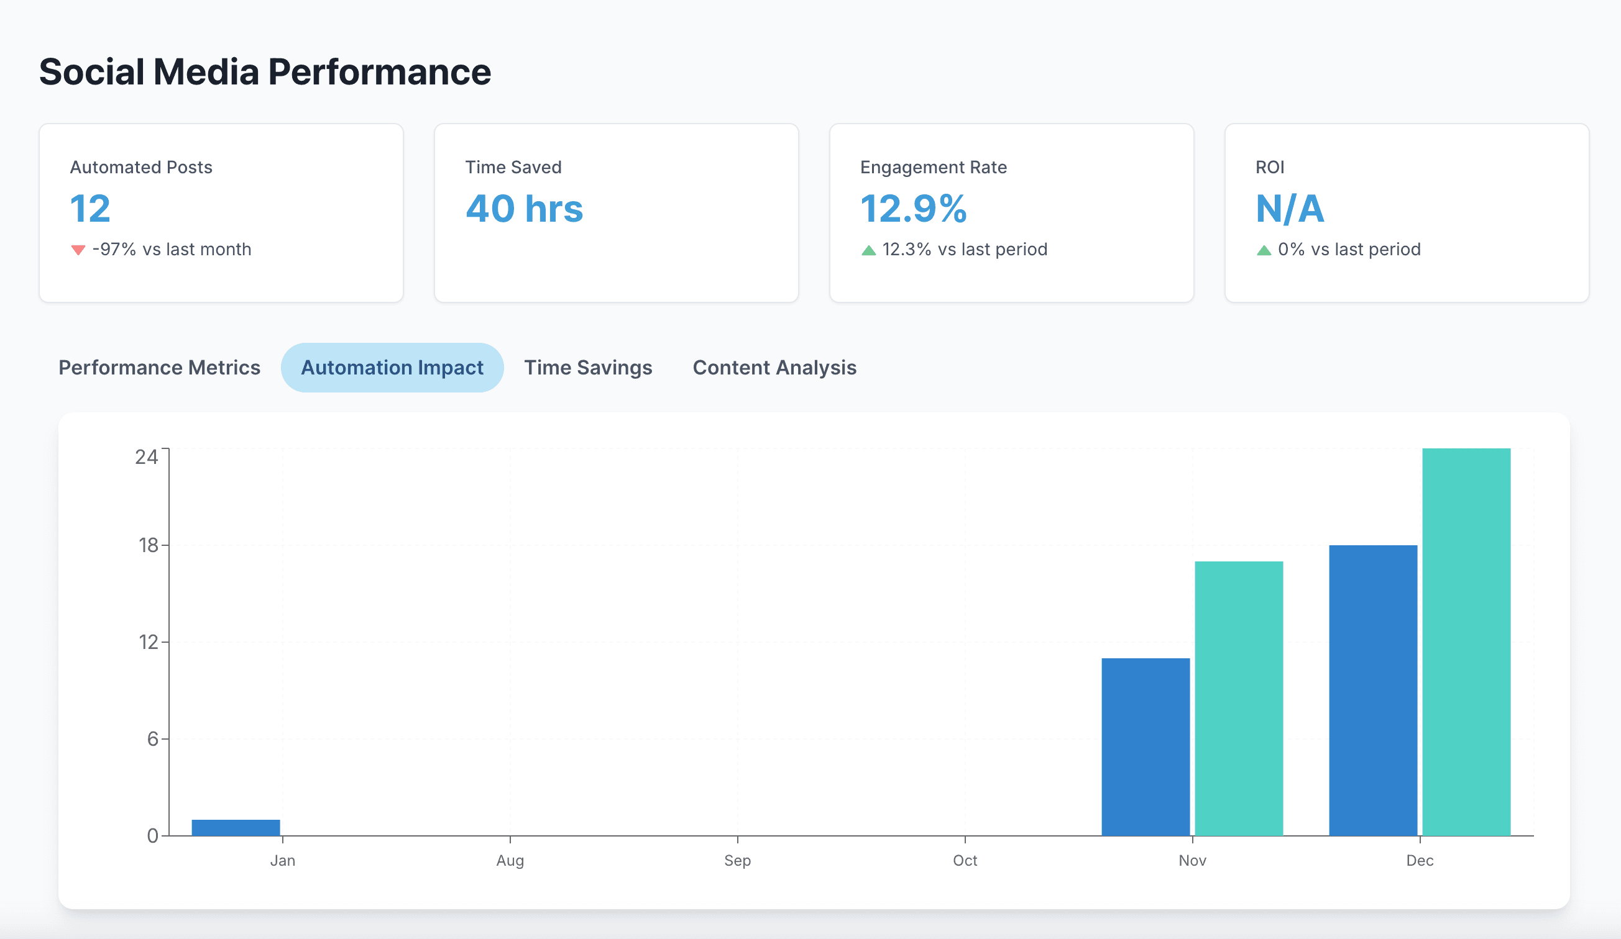Screen dimensions: 1621x939
Task: Click the 'N/A' ROI value
Action: [1290, 208]
